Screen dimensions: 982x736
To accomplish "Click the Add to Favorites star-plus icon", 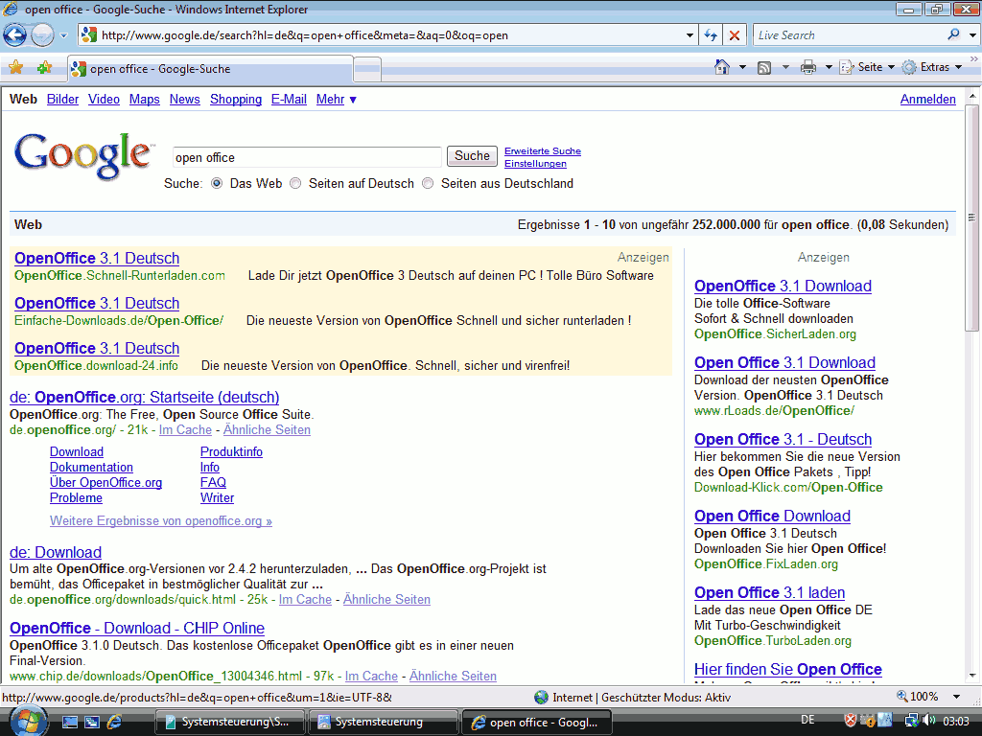I will (x=44, y=68).
